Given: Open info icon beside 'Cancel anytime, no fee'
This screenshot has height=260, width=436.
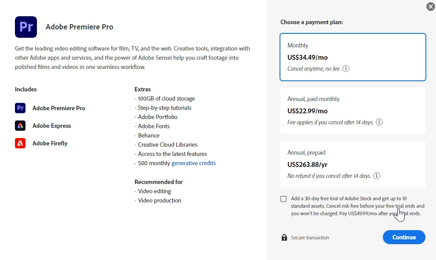Looking at the screenshot, I should point(346,69).
